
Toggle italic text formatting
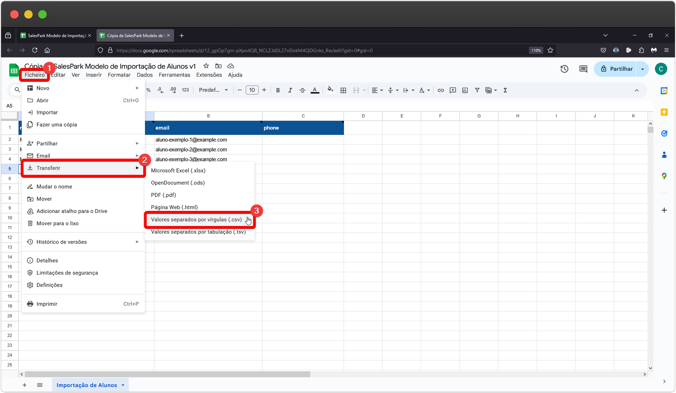tap(290, 90)
